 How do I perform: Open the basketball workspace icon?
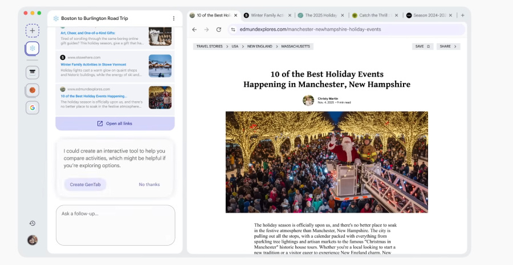pyautogui.click(x=32, y=90)
